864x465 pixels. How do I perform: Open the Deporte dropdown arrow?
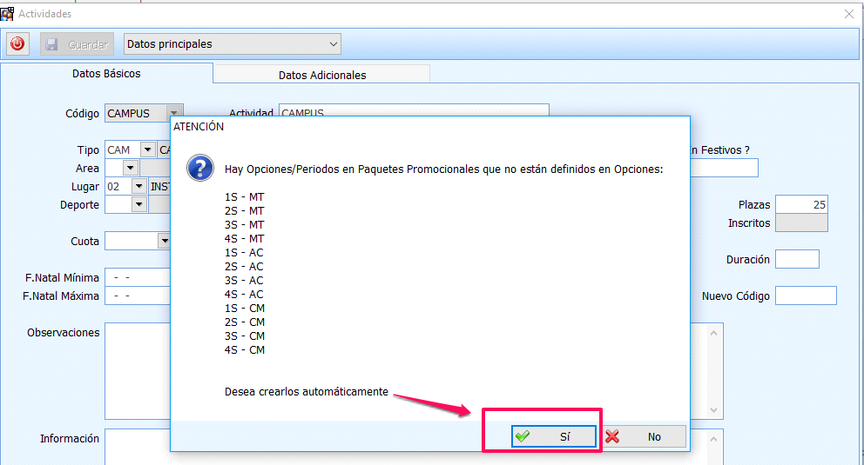coord(138,205)
